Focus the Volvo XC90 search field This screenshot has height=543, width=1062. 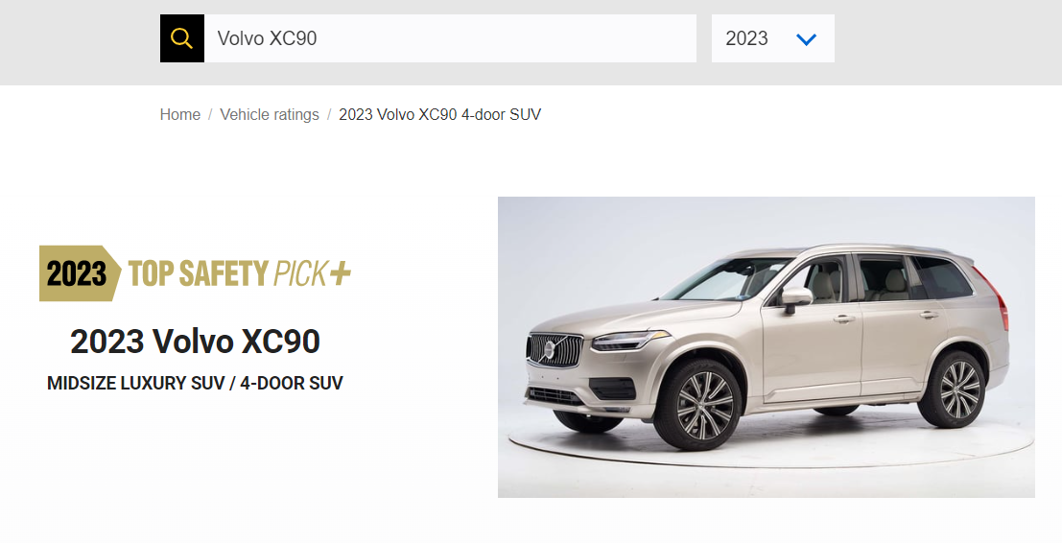450,38
